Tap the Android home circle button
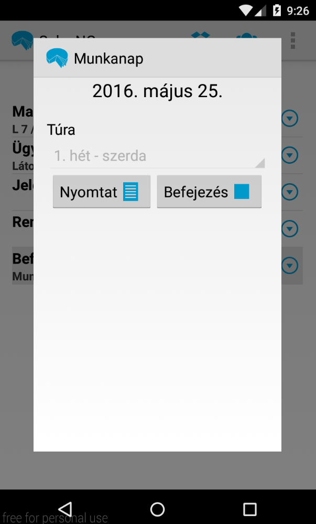This screenshot has width=316, height=524. tap(158, 509)
